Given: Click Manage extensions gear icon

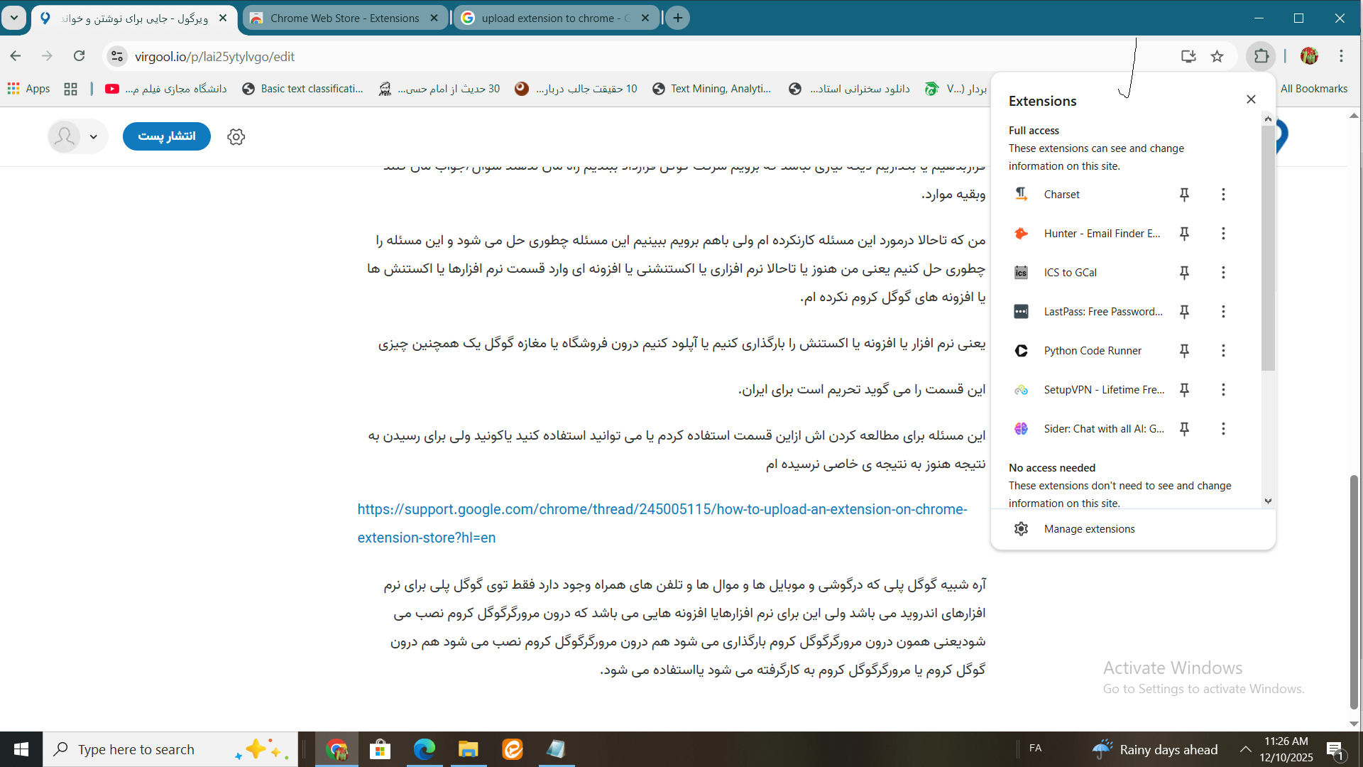Looking at the screenshot, I should [x=1021, y=529].
